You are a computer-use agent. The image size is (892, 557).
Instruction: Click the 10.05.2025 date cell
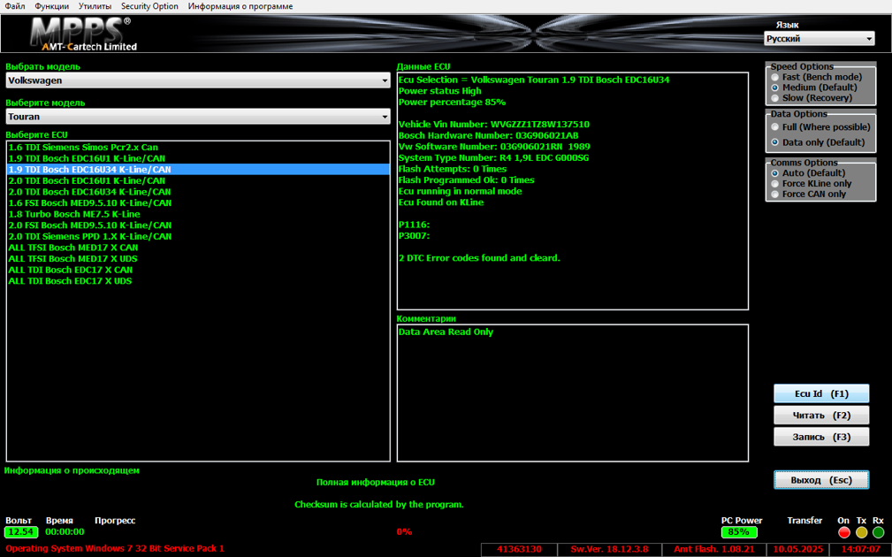(x=797, y=550)
